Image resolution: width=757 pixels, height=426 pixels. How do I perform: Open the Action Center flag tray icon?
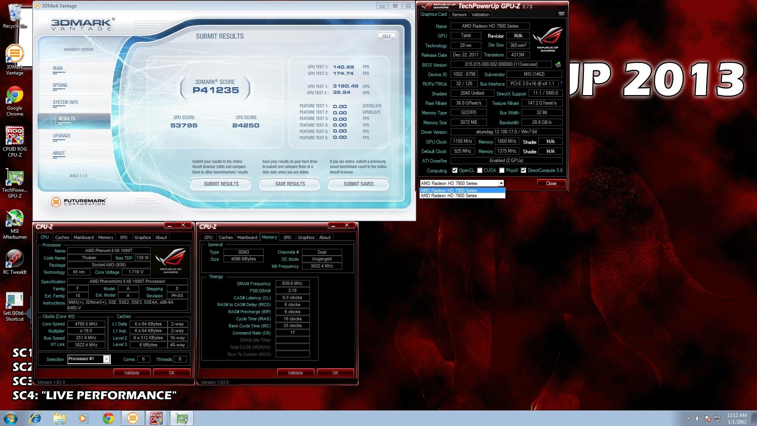click(708, 419)
